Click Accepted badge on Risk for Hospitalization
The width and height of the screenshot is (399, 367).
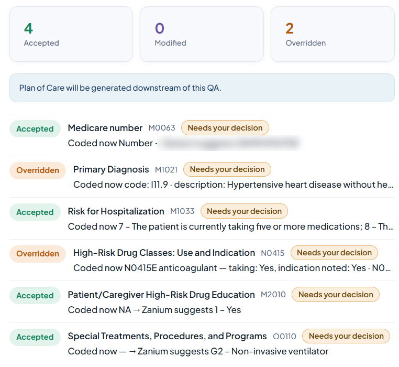click(35, 212)
